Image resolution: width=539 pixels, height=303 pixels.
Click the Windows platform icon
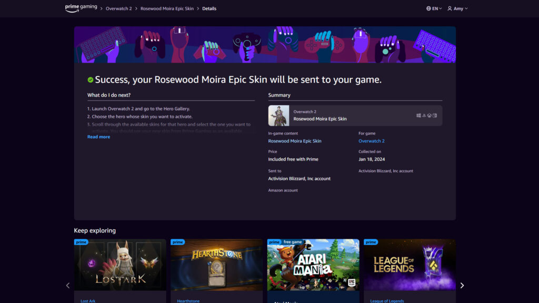[418, 116]
